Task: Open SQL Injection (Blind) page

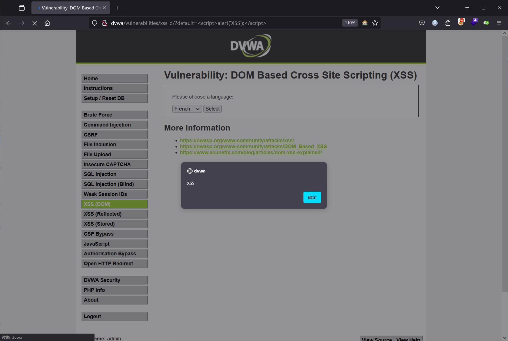Action: 115,184
